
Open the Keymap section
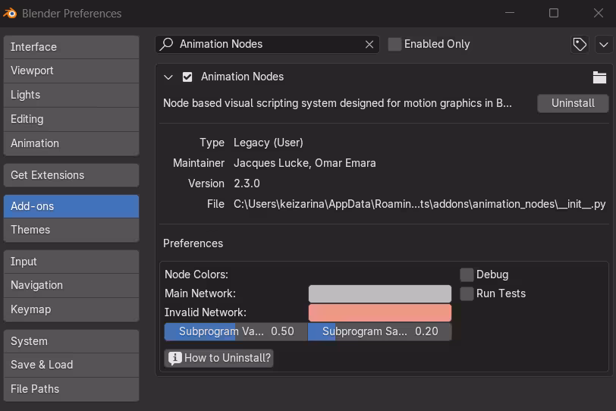point(71,309)
